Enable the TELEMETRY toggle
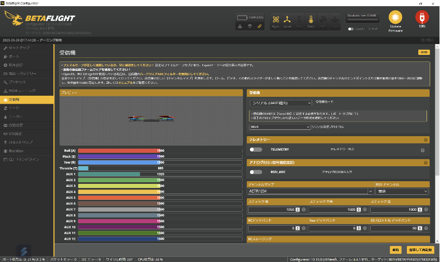Screen dimensions: 440x262 click(256, 149)
